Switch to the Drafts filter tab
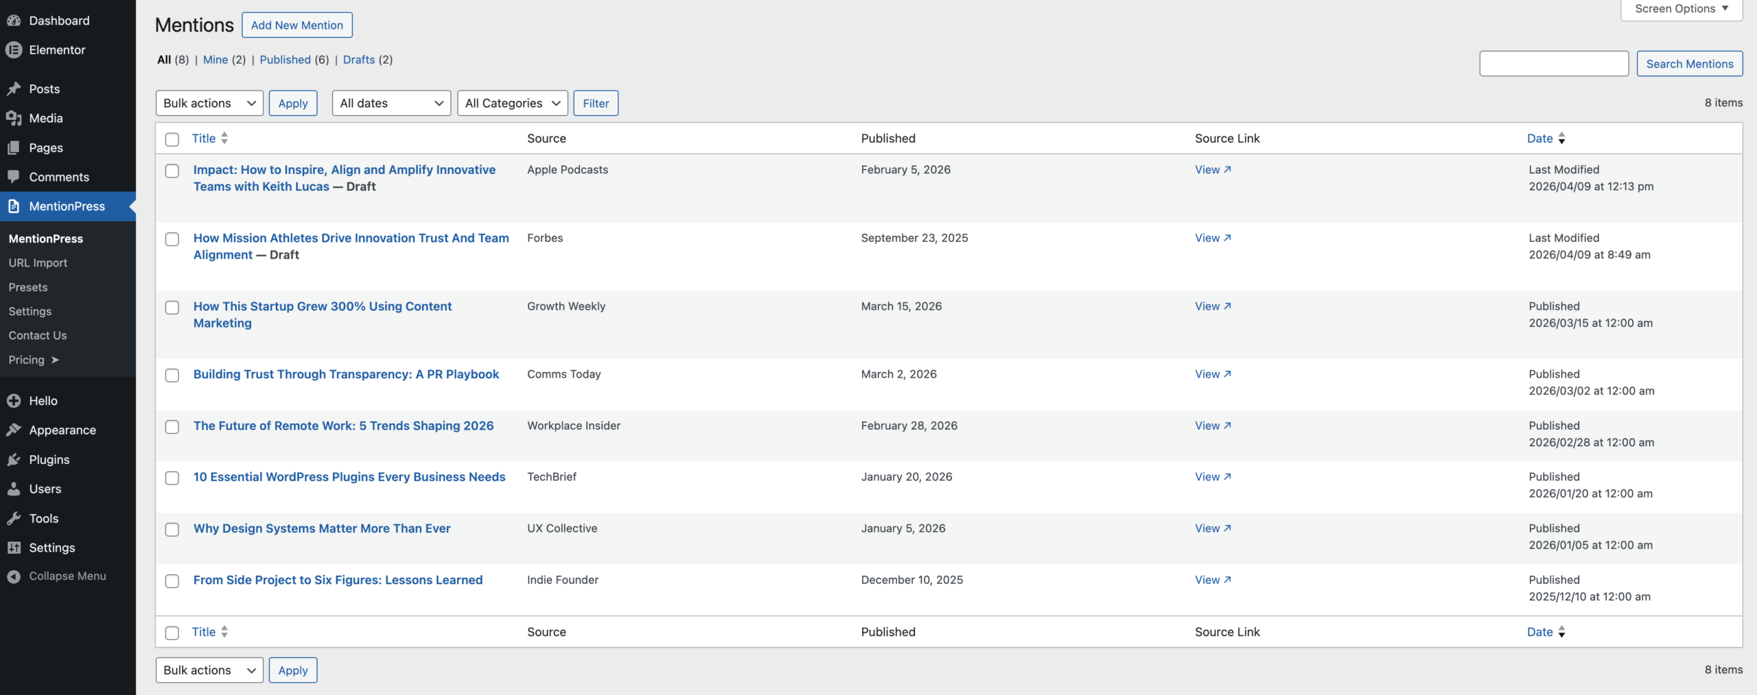The width and height of the screenshot is (1757, 695). click(359, 60)
